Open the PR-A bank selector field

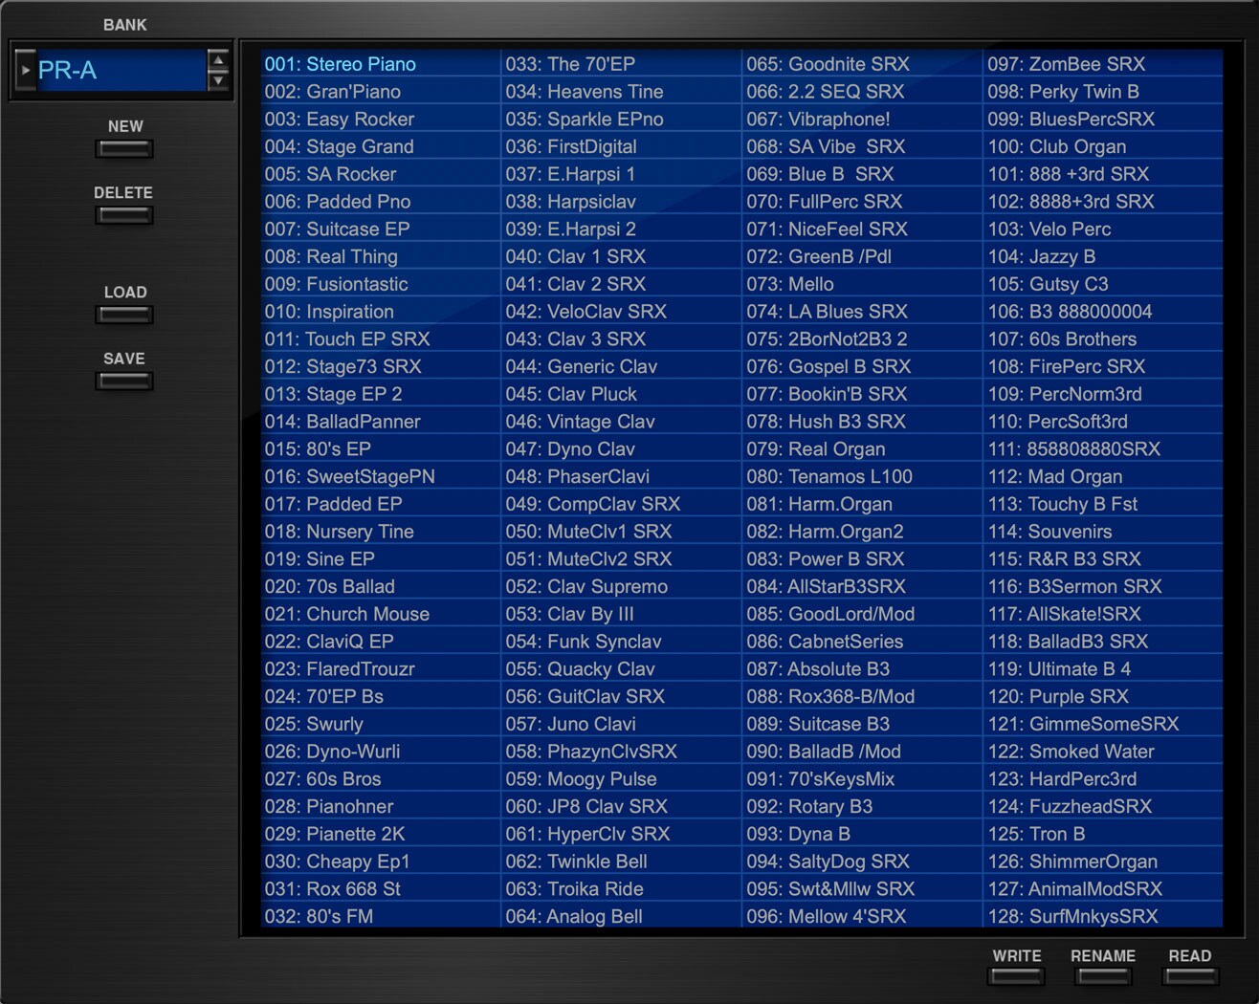[x=120, y=70]
